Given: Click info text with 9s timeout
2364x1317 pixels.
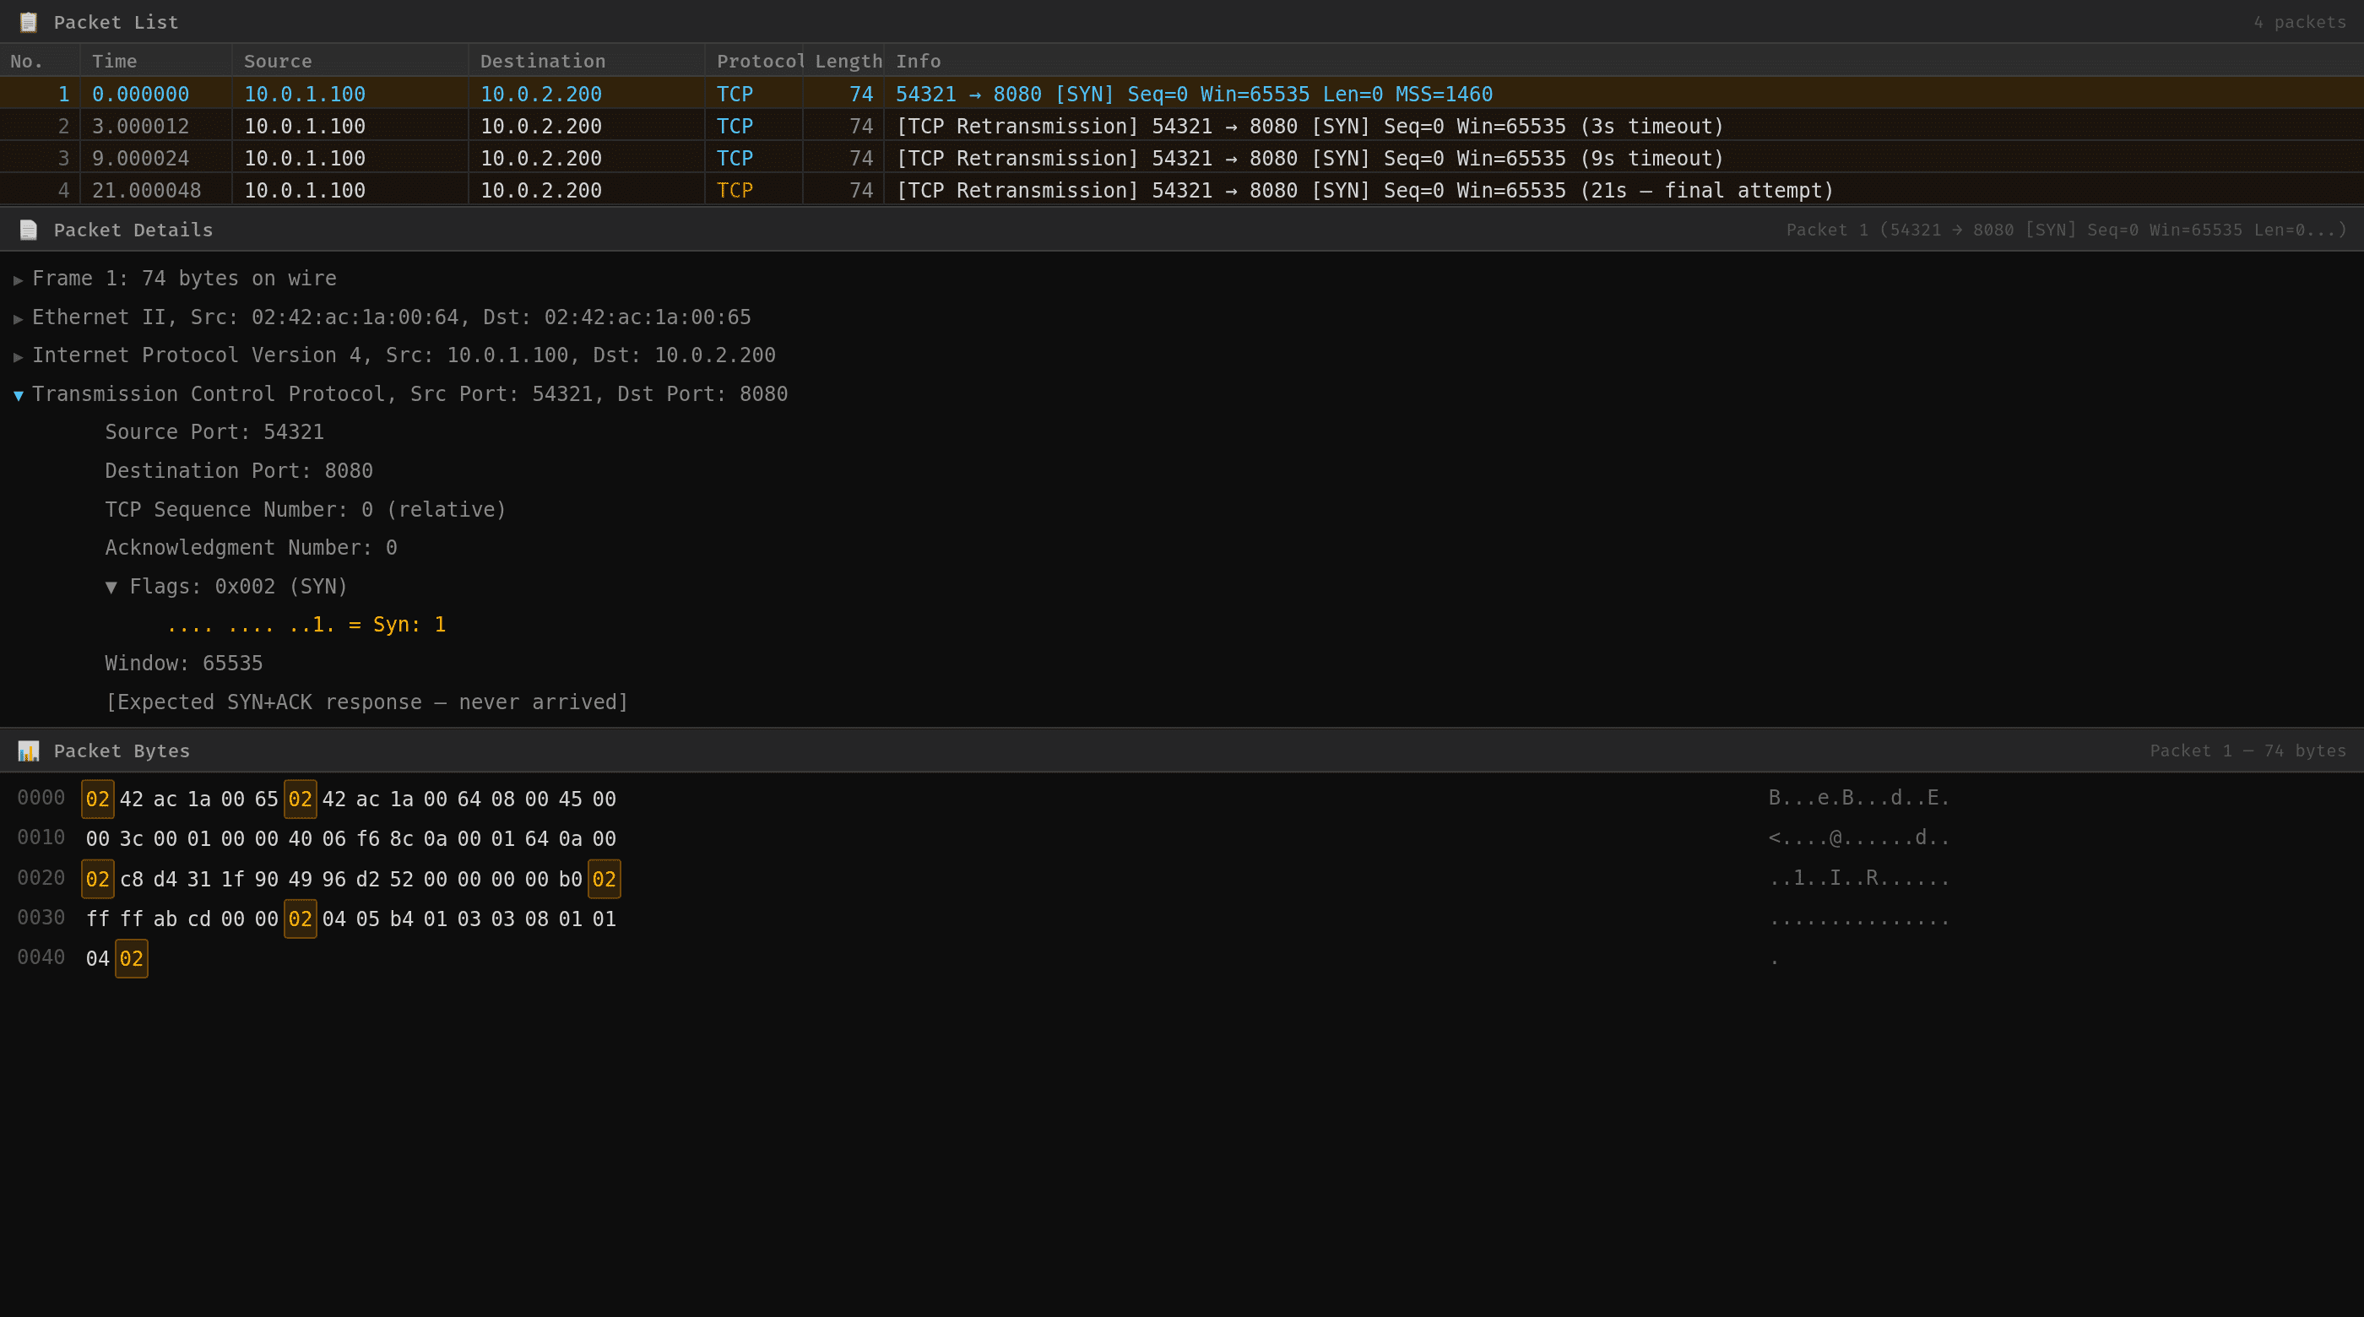Looking at the screenshot, I should (1309, 158).
